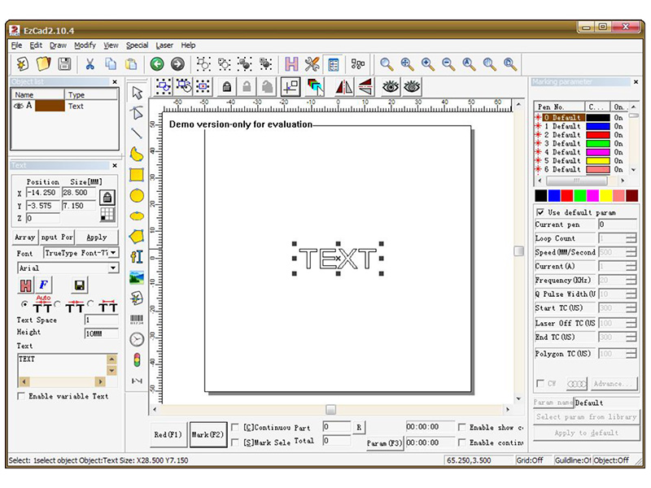Image resolution: width=651 pixels, height=488 pixels.
Task: Click Select param from library
Action: coord(586,416)
